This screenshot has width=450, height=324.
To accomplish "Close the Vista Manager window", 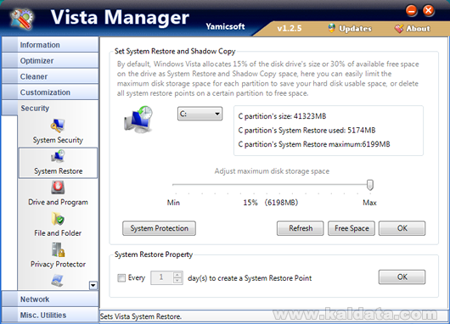I will pos(429,11).
